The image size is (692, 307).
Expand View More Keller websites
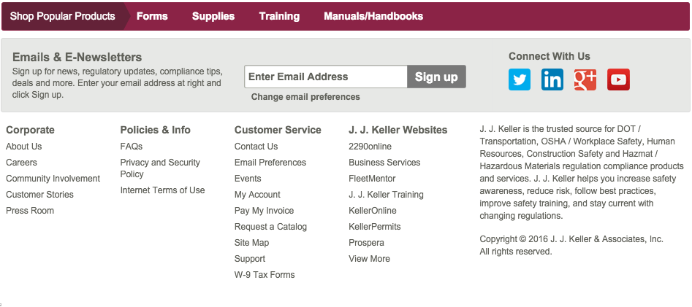(369, 259)
